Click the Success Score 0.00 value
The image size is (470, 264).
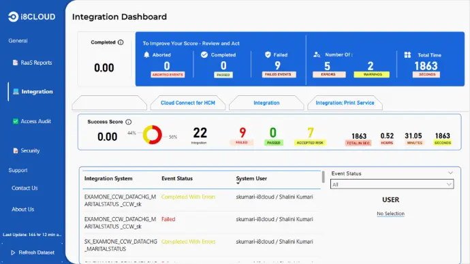click(x=108, y=137)
